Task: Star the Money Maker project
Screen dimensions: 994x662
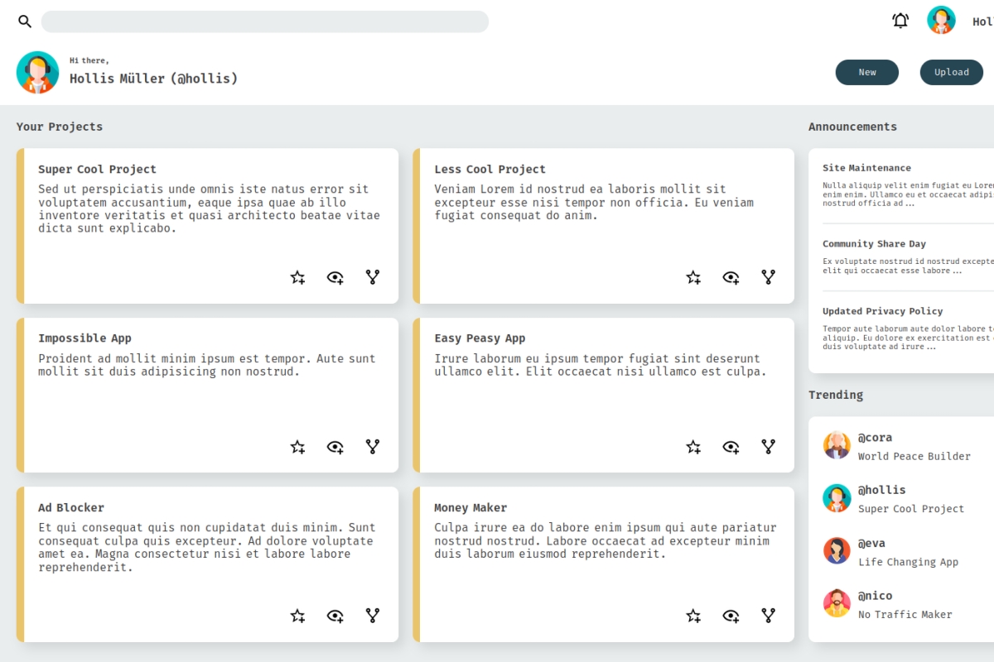Action: coord(693,616)
